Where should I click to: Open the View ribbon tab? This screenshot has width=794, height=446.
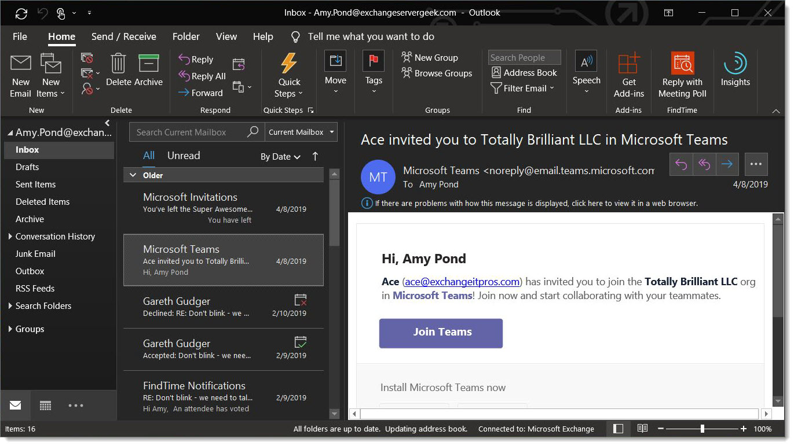pyautogui.click(x=226, y=36)
